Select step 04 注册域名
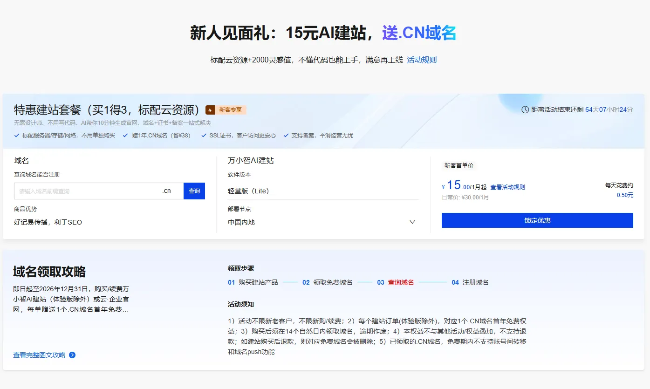 pos(470,282)
